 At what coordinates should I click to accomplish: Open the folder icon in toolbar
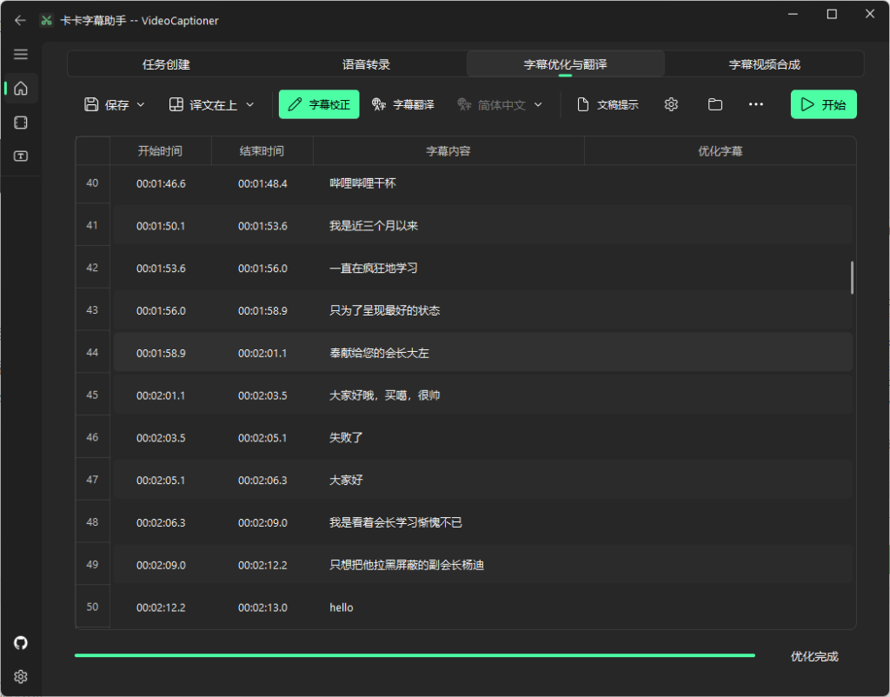coord(714,104)
